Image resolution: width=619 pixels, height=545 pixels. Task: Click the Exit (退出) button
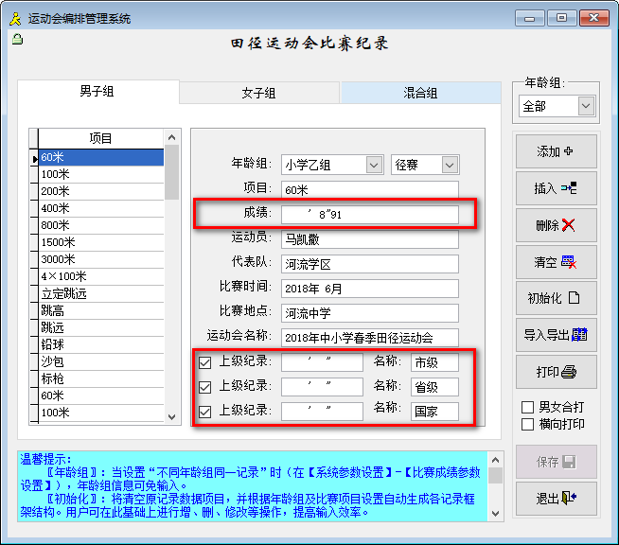(556, 498)
